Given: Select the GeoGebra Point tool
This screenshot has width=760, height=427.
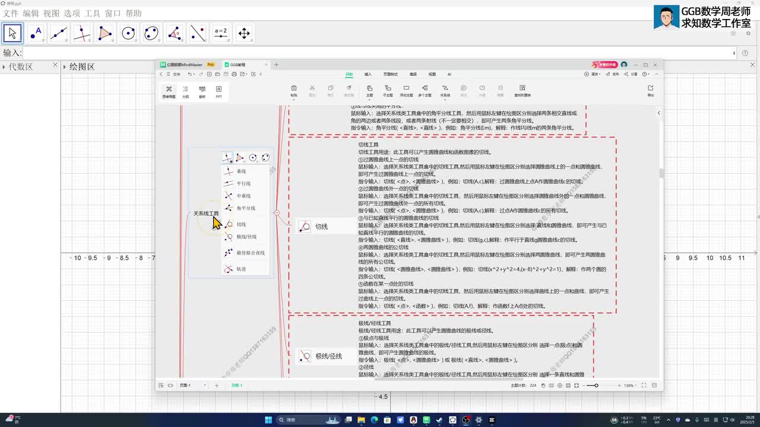Looking at the screenshot, I should [36, 33].
